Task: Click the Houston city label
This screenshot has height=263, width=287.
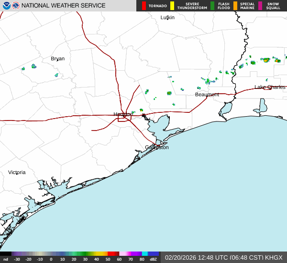Action: pos(122,114)
